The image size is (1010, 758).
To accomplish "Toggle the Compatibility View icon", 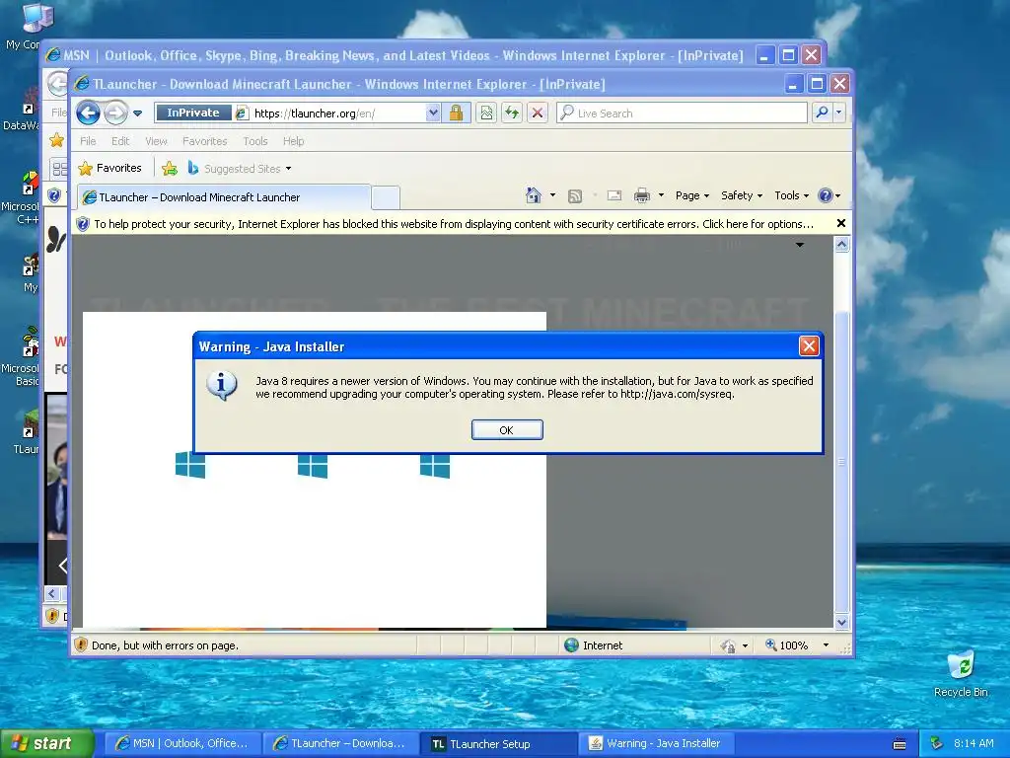I will [486, 113].
